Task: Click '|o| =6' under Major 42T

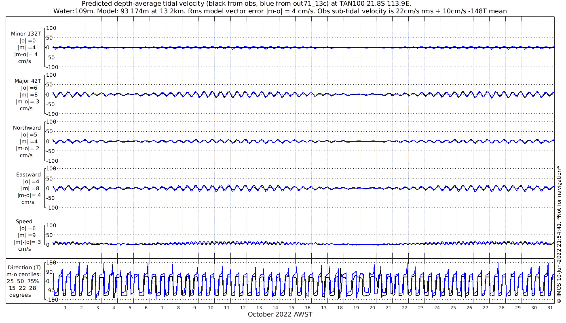Action: (x=29, y=88)
